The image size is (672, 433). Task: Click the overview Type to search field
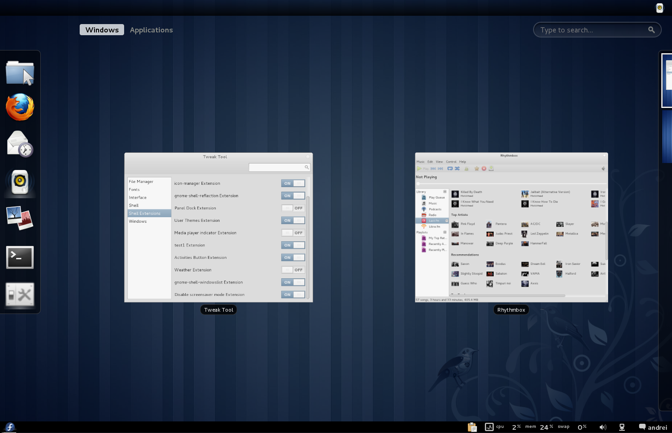(x=597, y=30)
